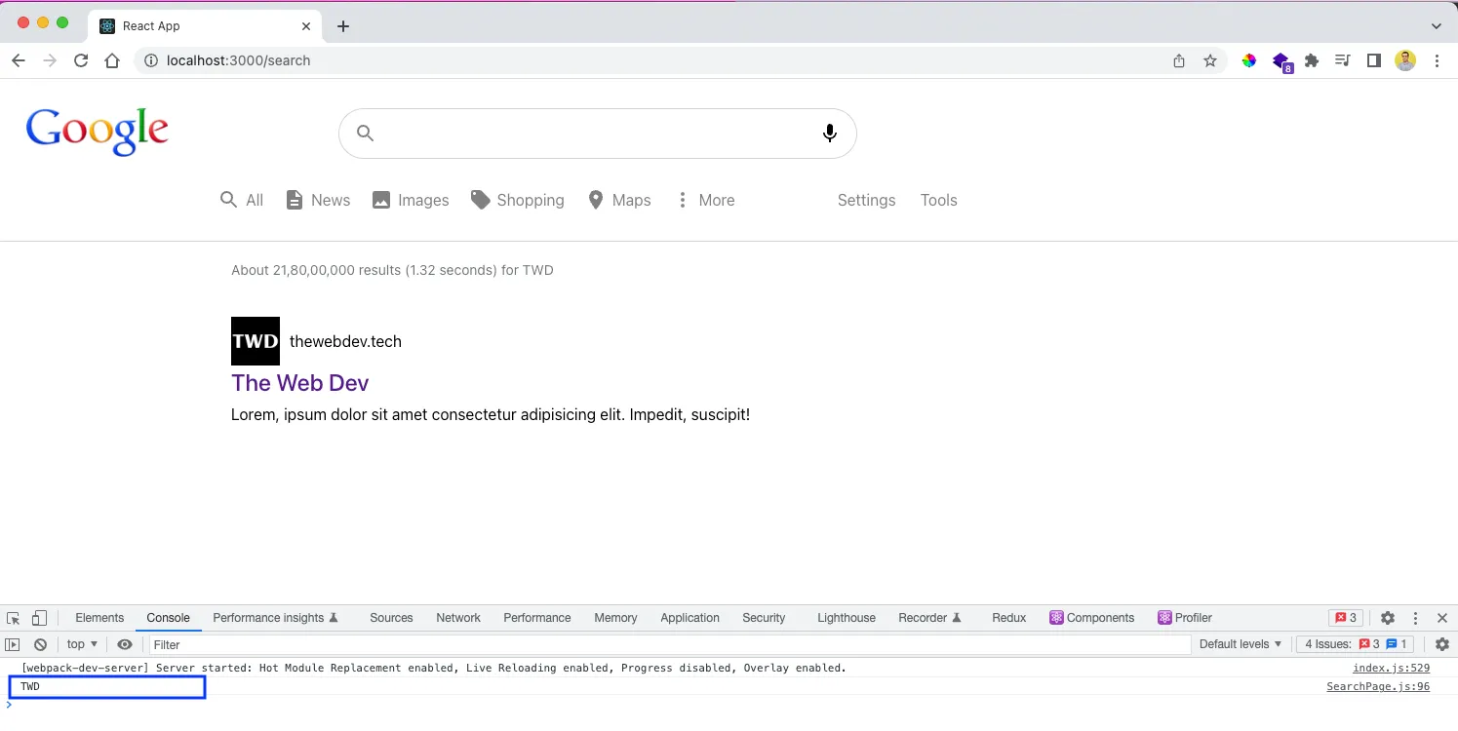The width and height of the screenshot is (1458, 731).
Task: Open the 4 Issues button
Action: (1354, 644)
